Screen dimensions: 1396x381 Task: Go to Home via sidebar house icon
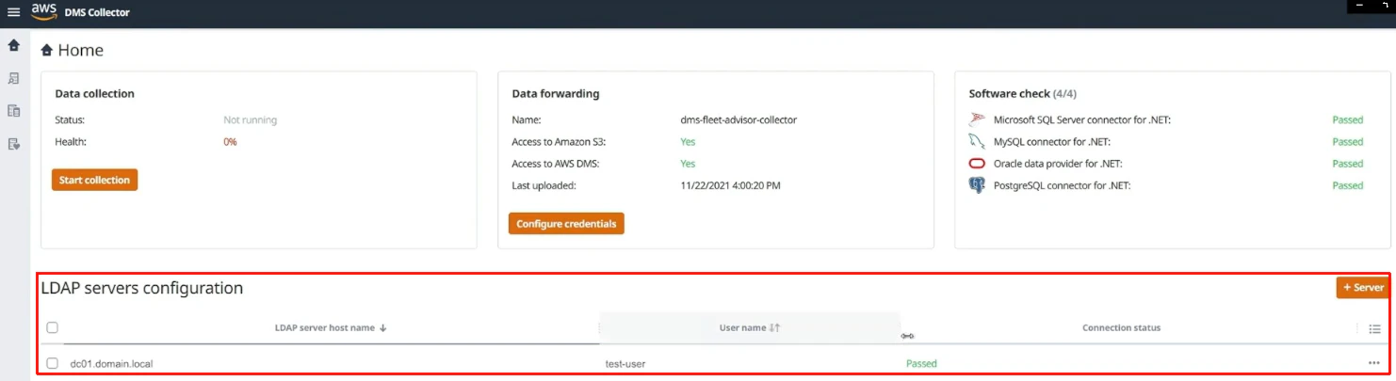point(13,45)
